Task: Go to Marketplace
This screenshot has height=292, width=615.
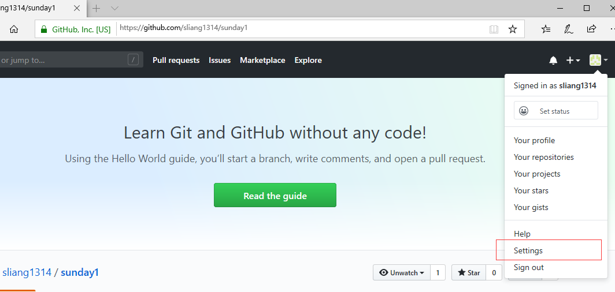Action: tap(262, 60)
